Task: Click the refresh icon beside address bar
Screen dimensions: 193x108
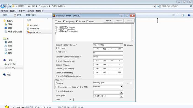Action: 158,6
